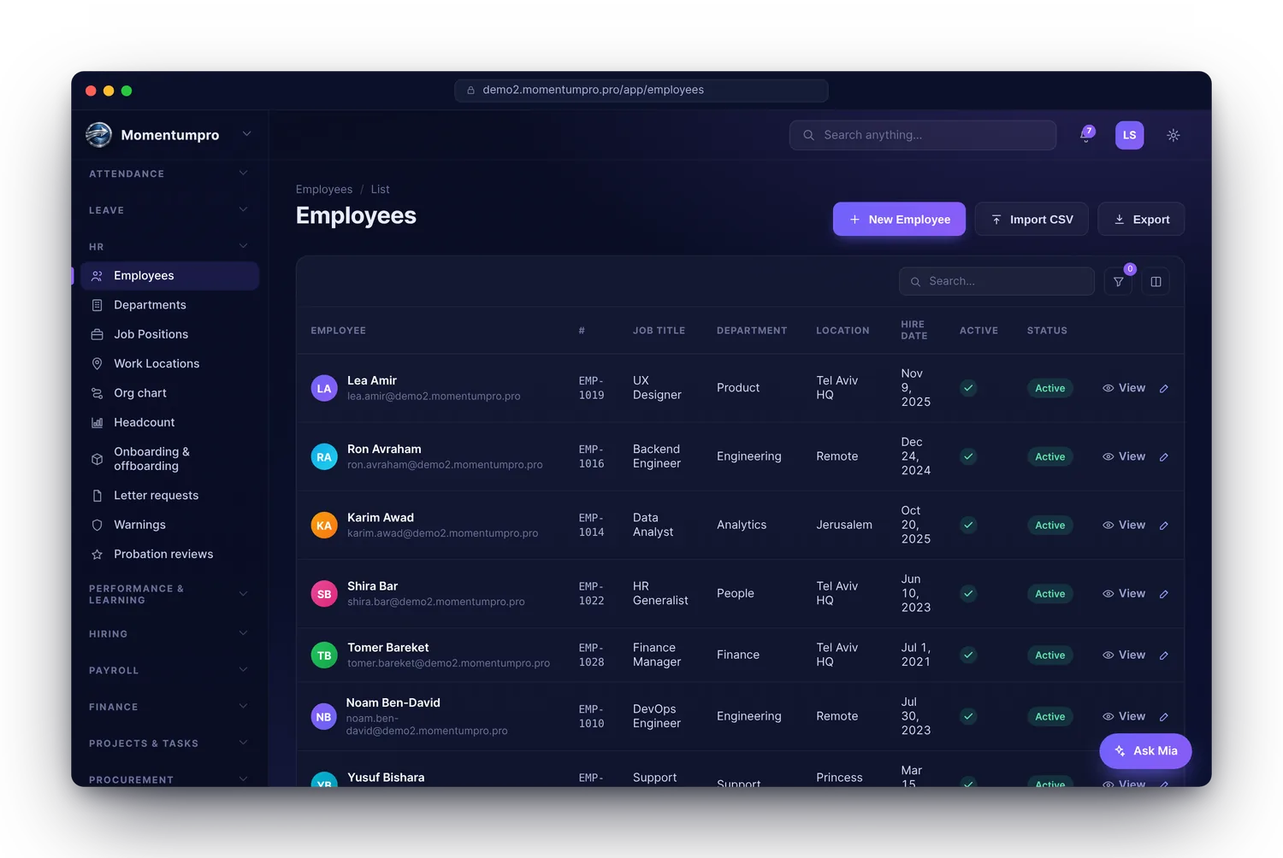The height and width of the screenshot is (858, 1283).
Task: Open the LS user avatar menu
Action: tap(1129, 135)
